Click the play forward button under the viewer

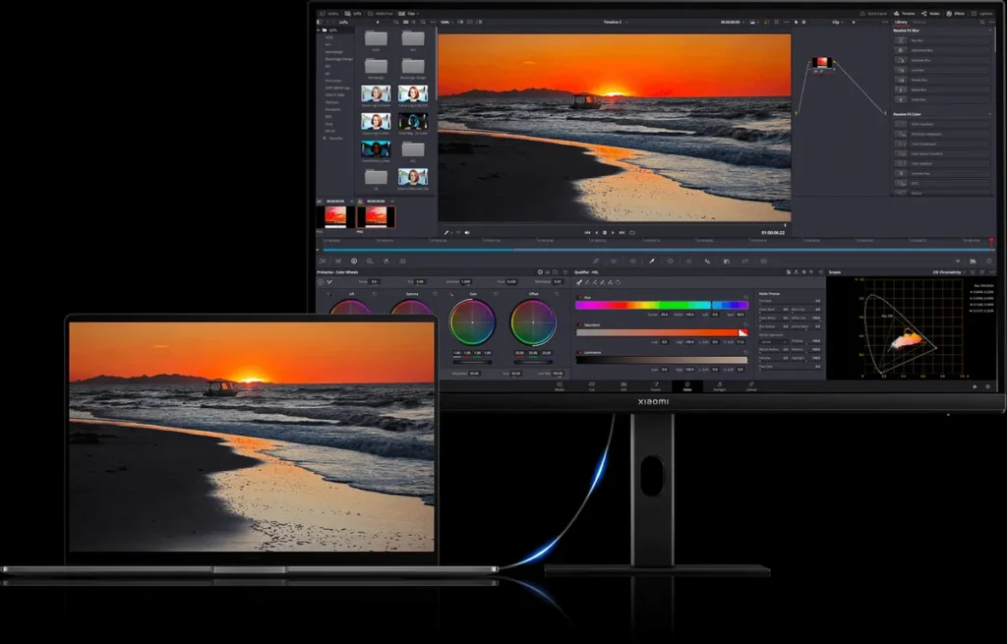pyautogui.click(x=614, y=232)
